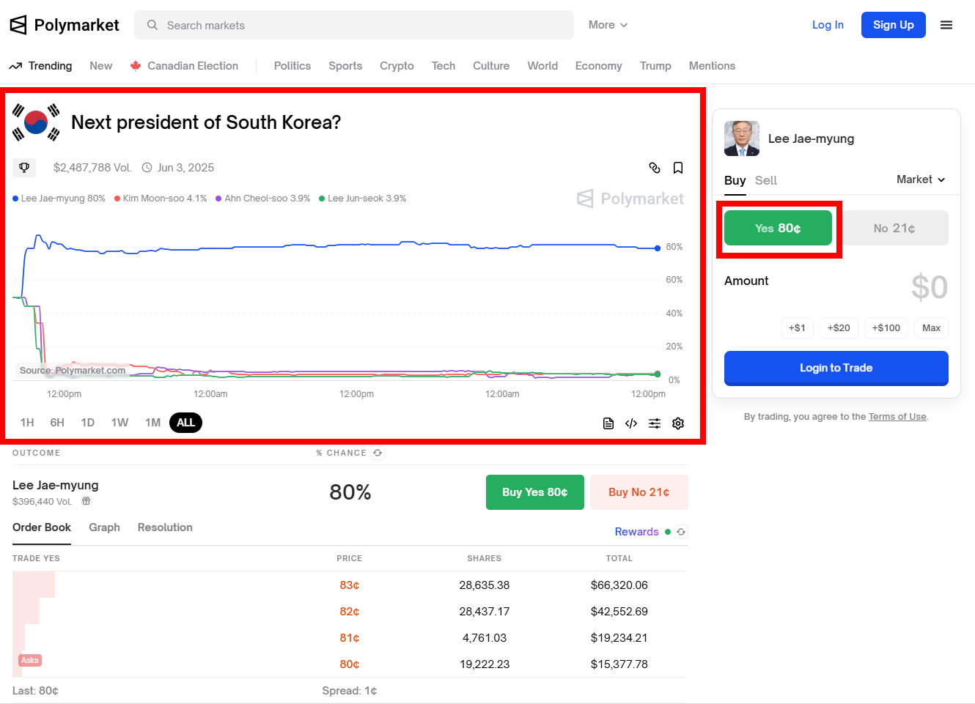The height and width of the screenshot is (704, 975).
Task: Refresh icon next to Rewards
Action: (681, 532)
